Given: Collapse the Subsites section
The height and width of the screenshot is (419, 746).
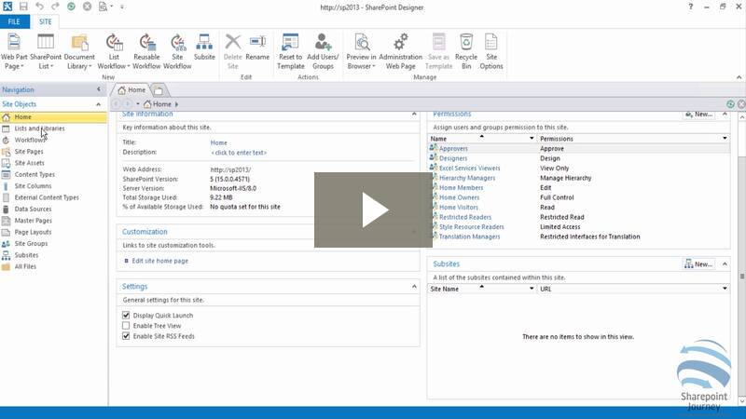Looking at the screenshot, I should [x=725, y=264].
